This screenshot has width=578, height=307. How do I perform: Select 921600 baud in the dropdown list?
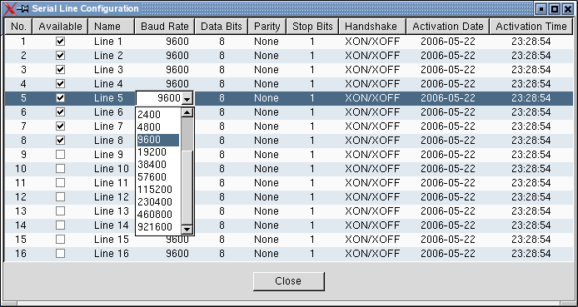pos(158,227)
